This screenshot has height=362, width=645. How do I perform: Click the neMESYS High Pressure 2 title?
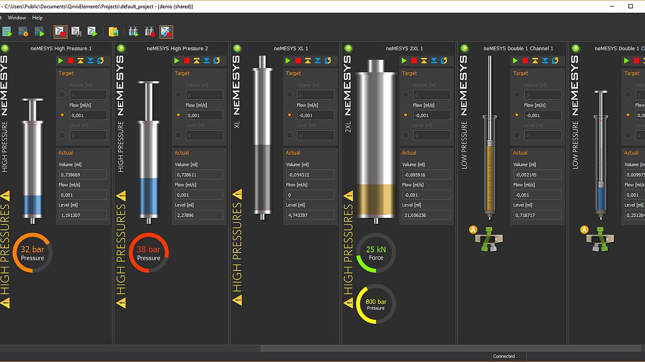(177, 48)
